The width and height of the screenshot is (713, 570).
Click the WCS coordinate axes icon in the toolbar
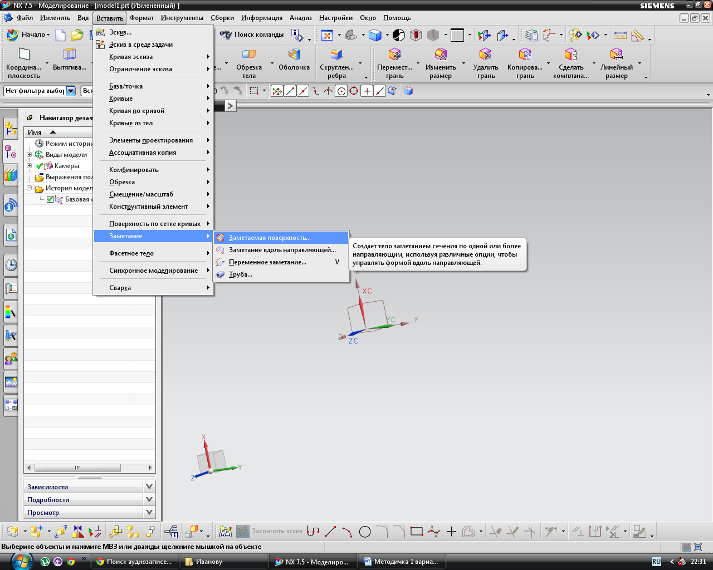pyautogui.click(x=549, y=35)
